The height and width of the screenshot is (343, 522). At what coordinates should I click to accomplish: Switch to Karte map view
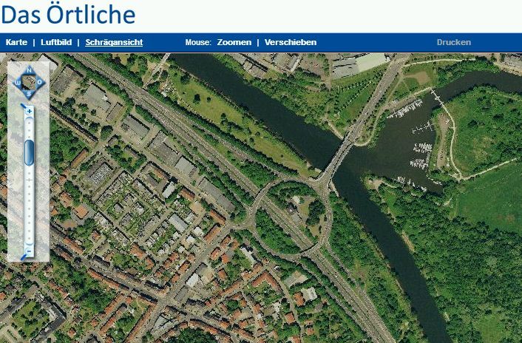(x=17, y=42)
